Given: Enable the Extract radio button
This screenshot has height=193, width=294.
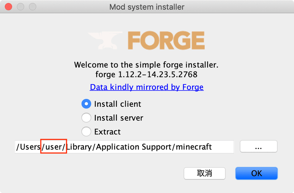Looking at the screenshot, I should (86, 131).
